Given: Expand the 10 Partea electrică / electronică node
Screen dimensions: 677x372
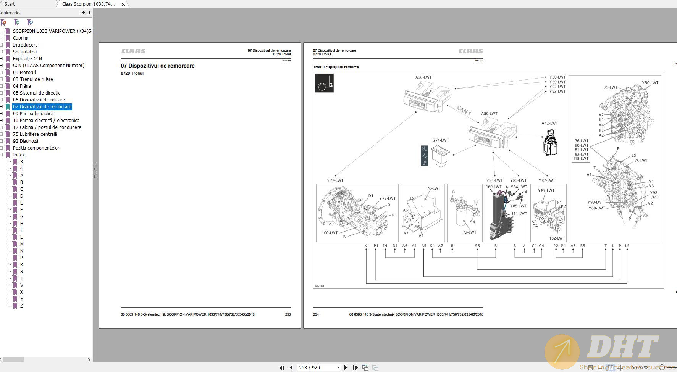Looking at the screenshot, I should coord(1,120).
